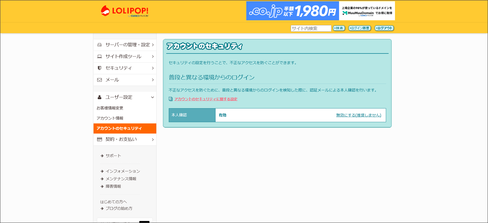Click the user icon beside ユーザー設定
Image resolution: width=488 pixels, height=223 pixels.
point(100,97)
